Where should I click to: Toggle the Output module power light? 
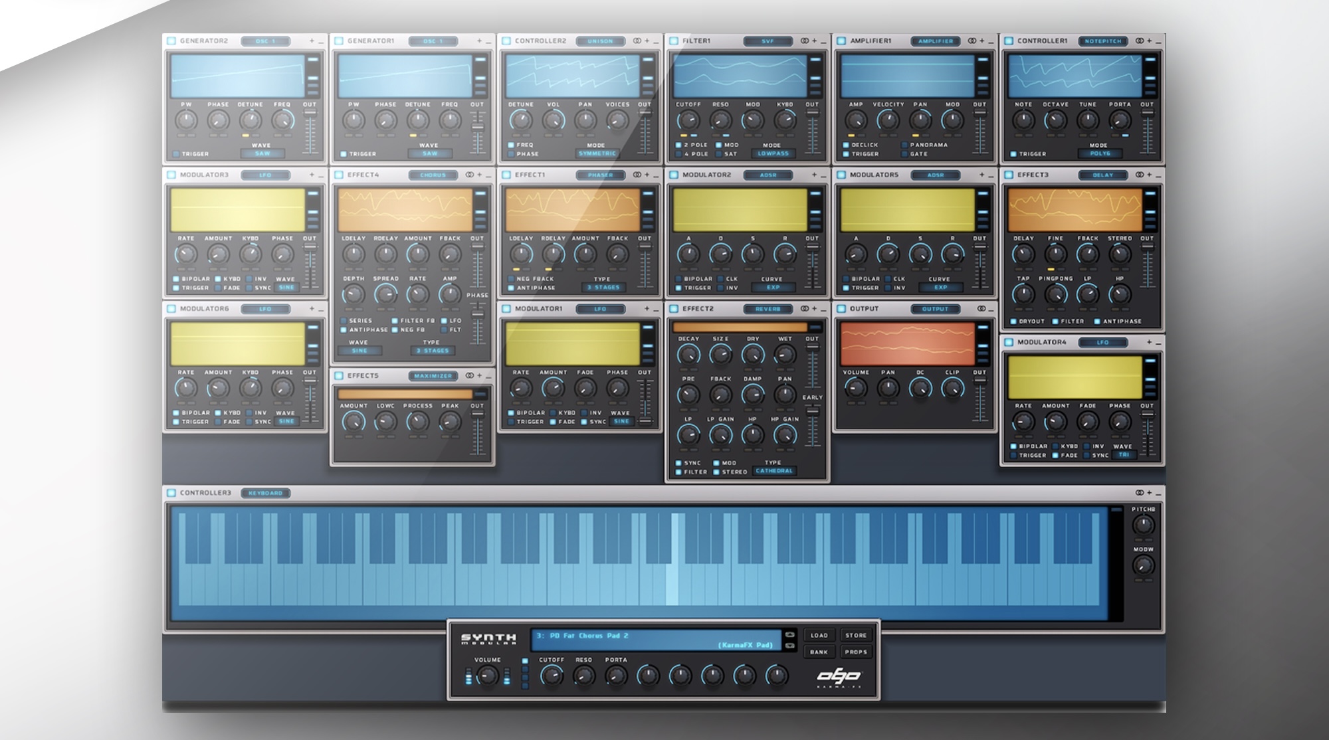coord(841,309)
